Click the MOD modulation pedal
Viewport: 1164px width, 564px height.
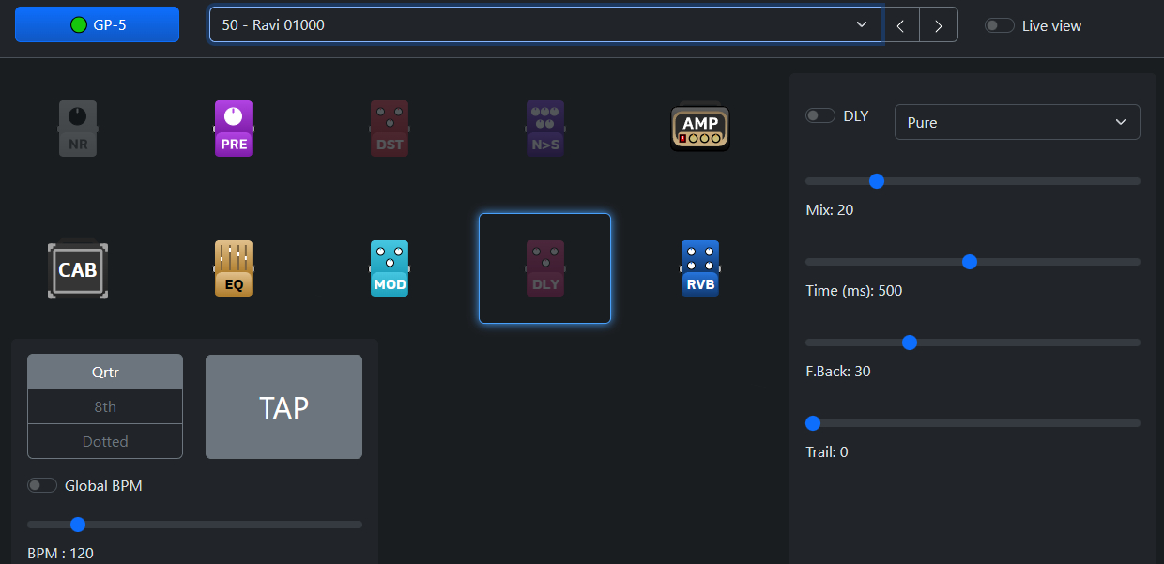click(390, 269)
